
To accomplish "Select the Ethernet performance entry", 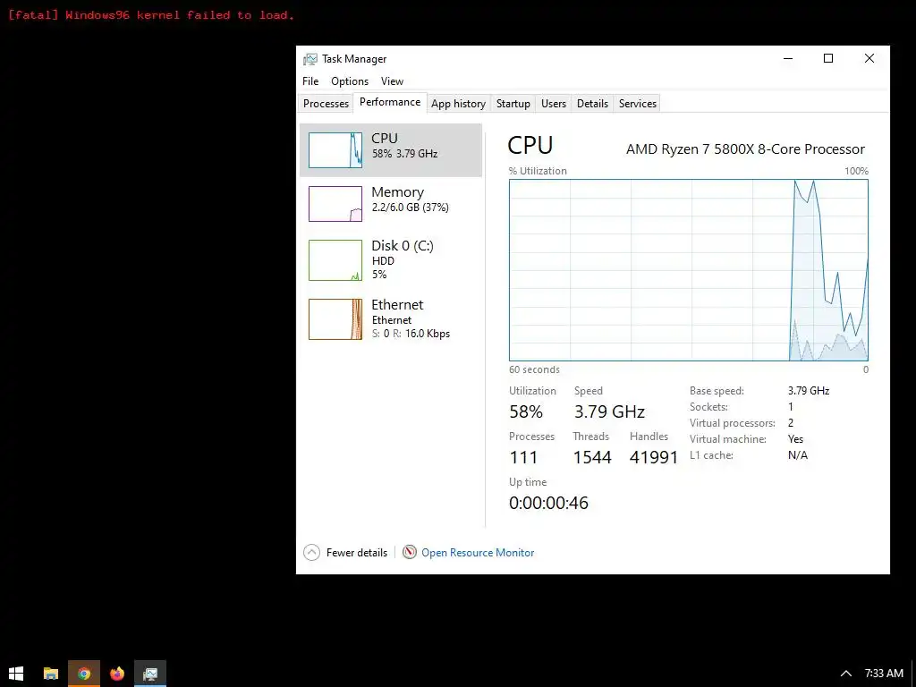I will (x=391, y=319).
